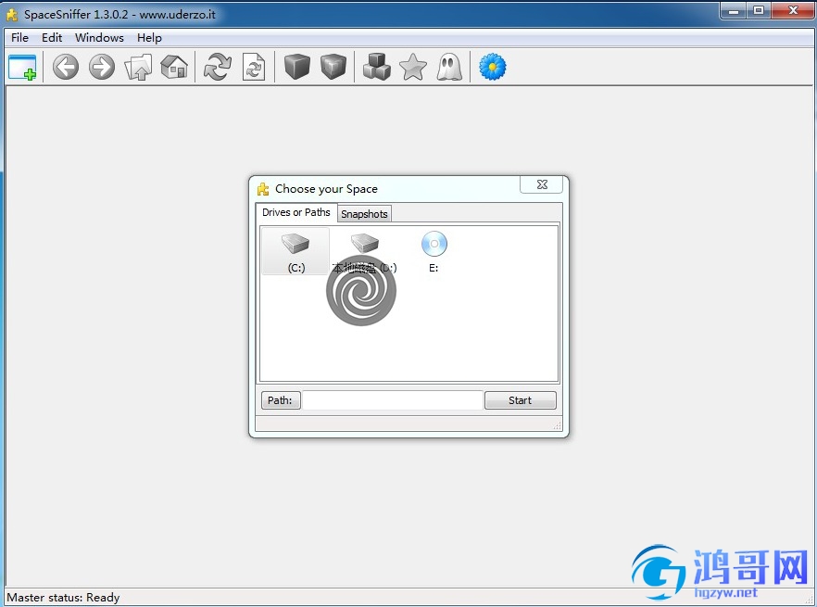The height and width of the screenshot is (607, 817).
Task: Click the Choose your Space resize grip
Action: (558, 425)
